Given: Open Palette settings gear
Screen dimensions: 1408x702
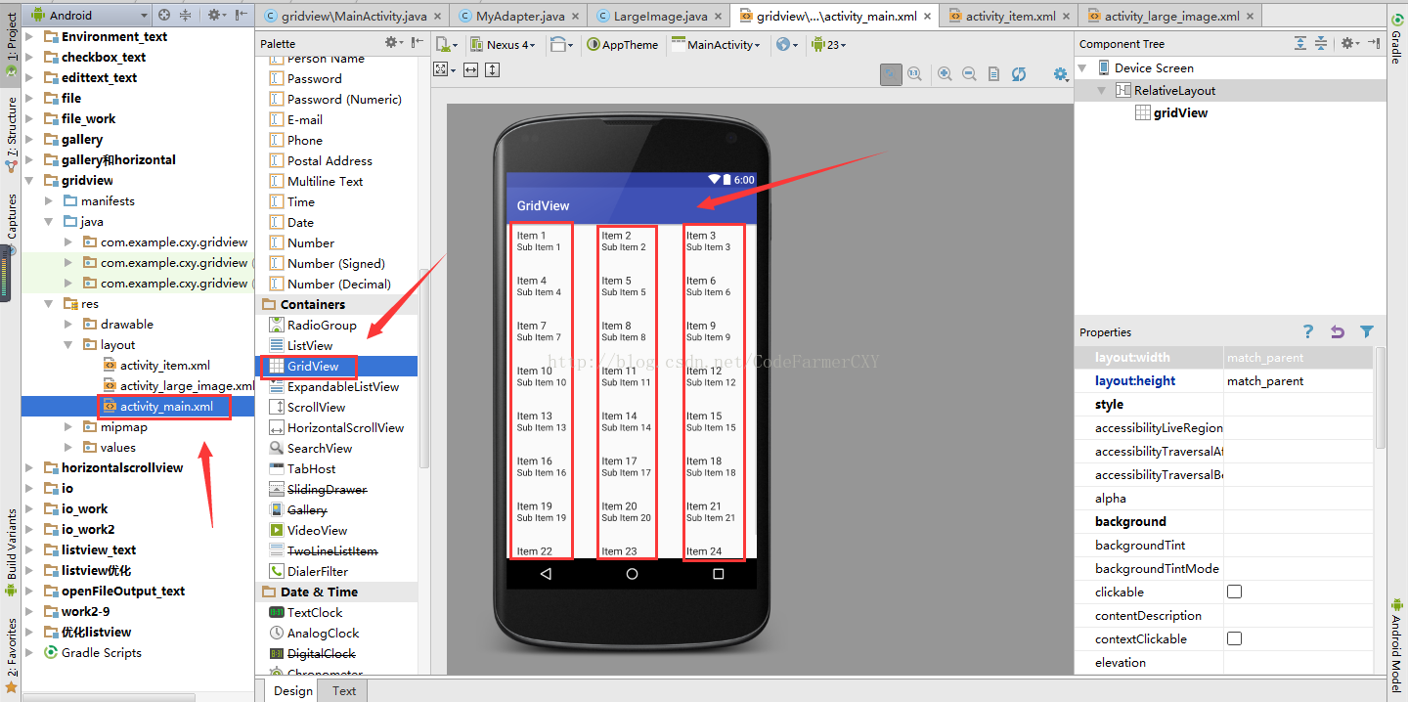Looking at the screenshot, I should click(393, 43).
